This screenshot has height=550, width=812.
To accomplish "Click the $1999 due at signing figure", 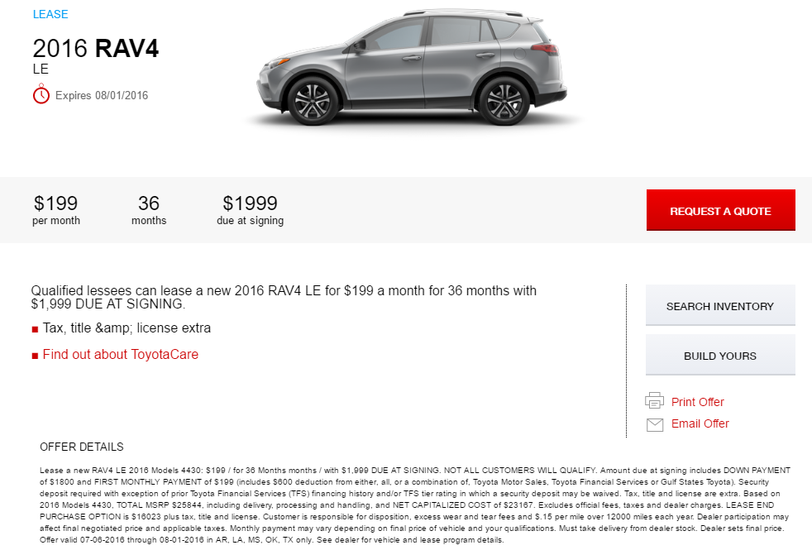I will (250, 209).
